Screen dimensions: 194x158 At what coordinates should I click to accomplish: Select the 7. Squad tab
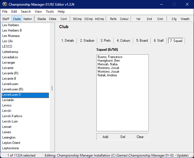176,41
